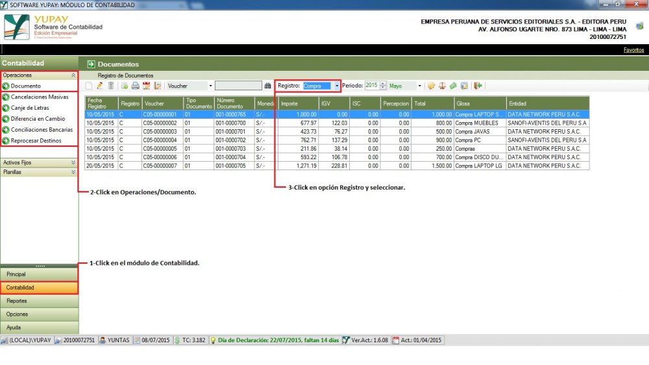Viewport: 649px width, 365px height.
Task: Sort by the Importe column header
Action: coord(299,103)
